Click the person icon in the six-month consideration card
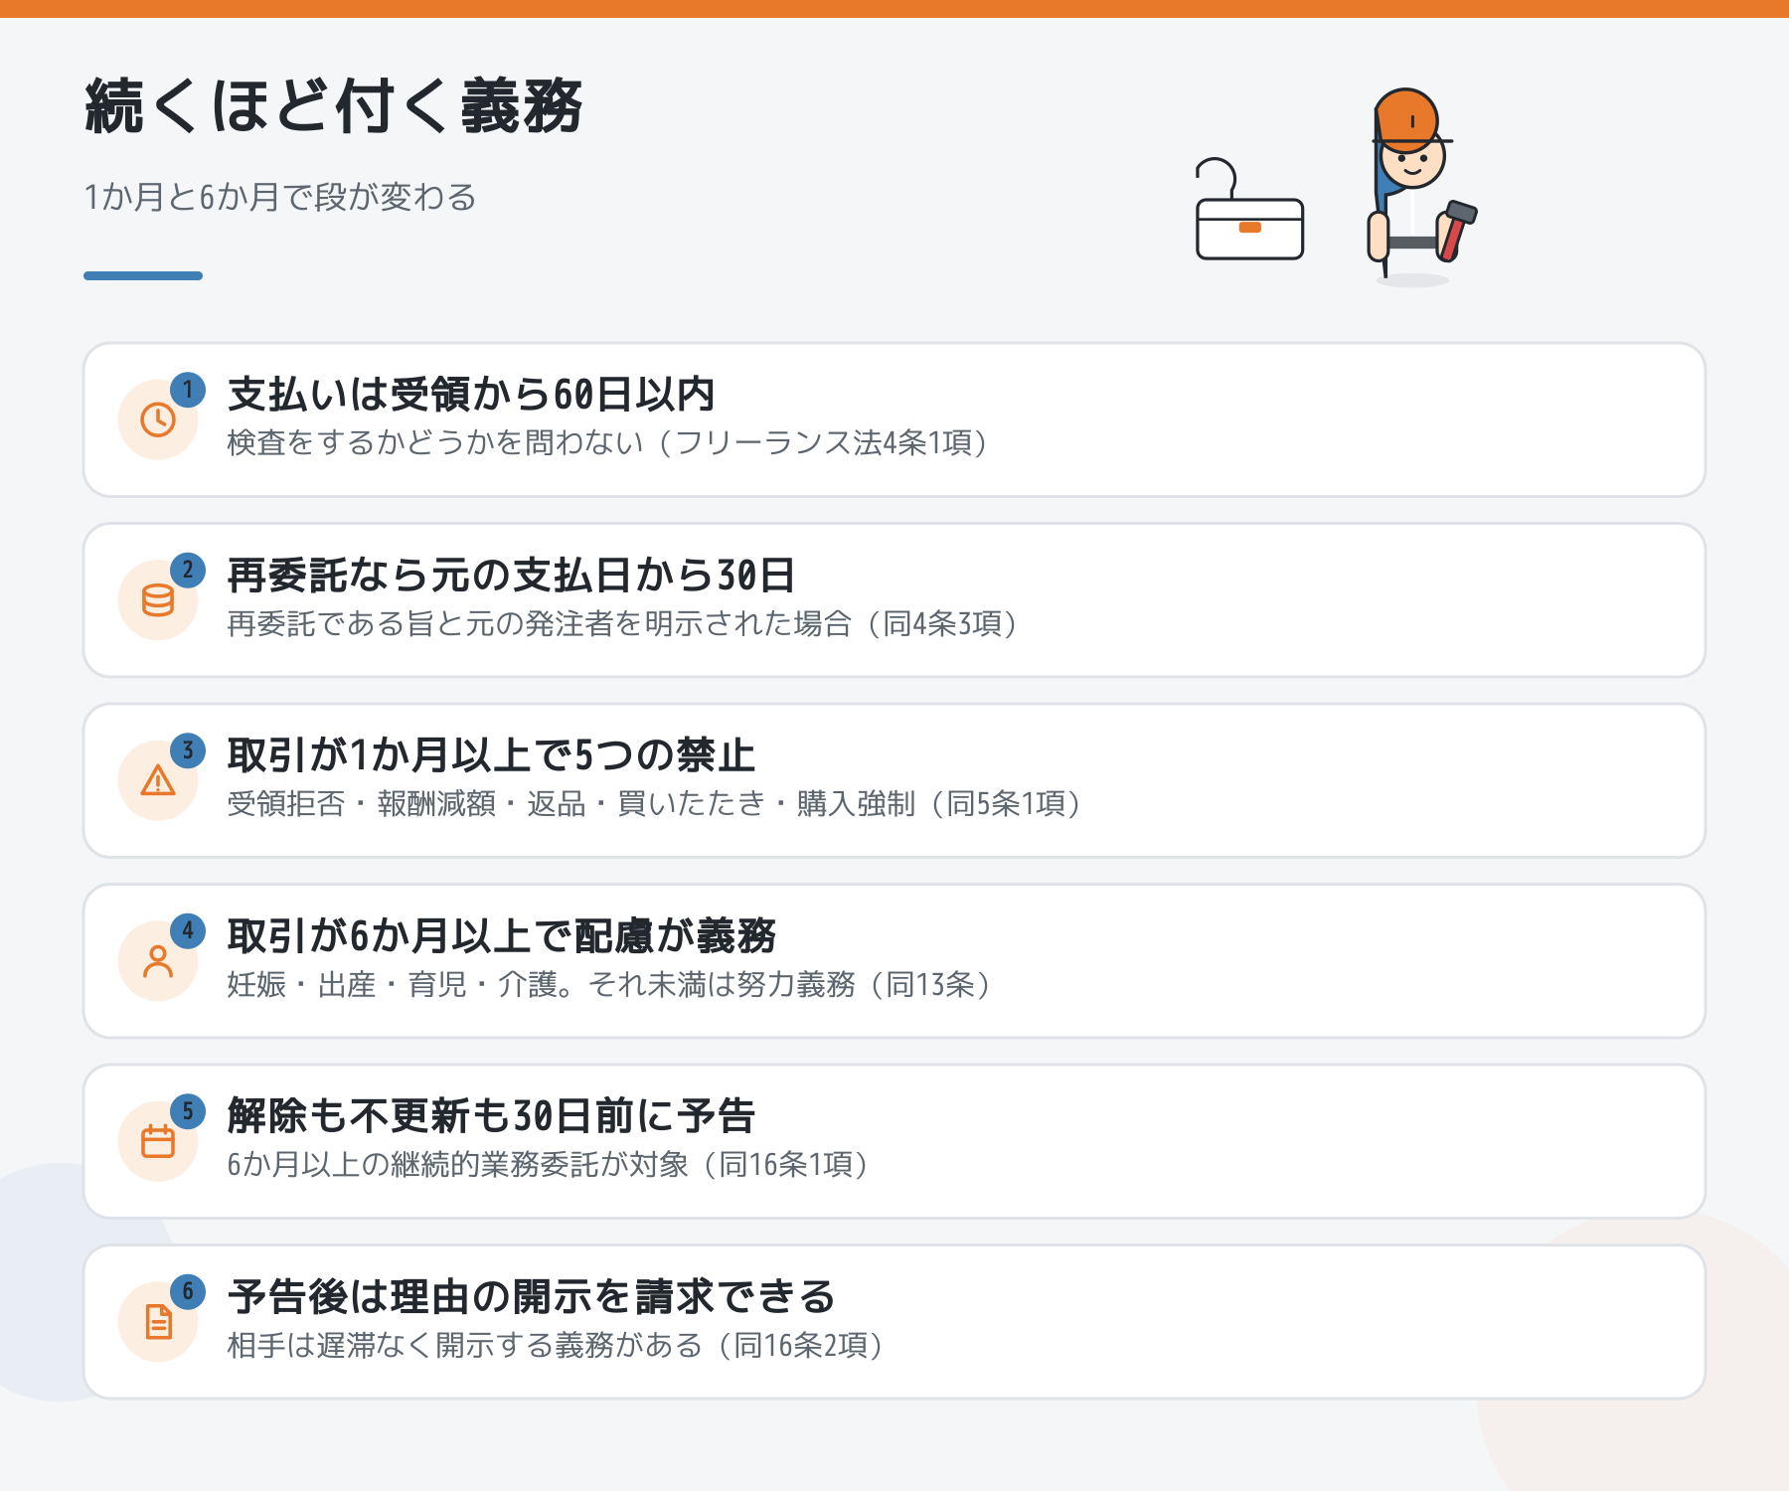Screen dimensions: 1789x1491 point(158,961)
